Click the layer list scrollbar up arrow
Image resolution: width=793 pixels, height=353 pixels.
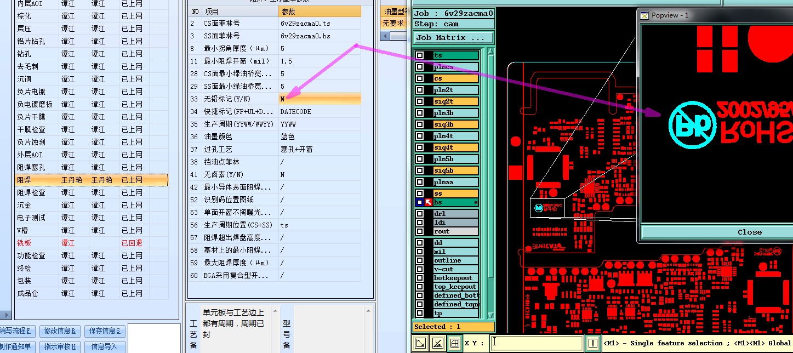click(491, 52)
